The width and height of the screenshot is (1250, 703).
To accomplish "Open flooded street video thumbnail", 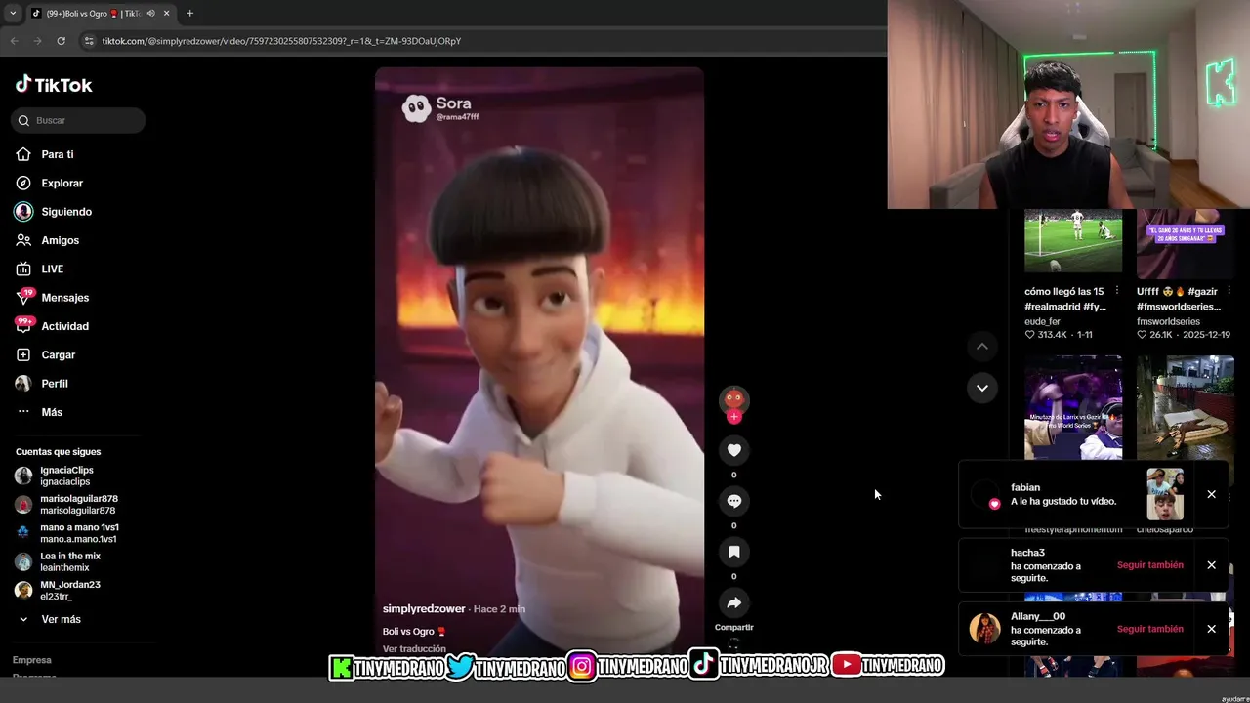I will 1186,407.
